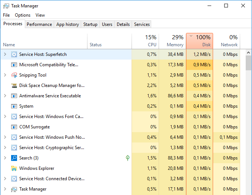Open the View menu
252x195 pixels.
[40, 15]
